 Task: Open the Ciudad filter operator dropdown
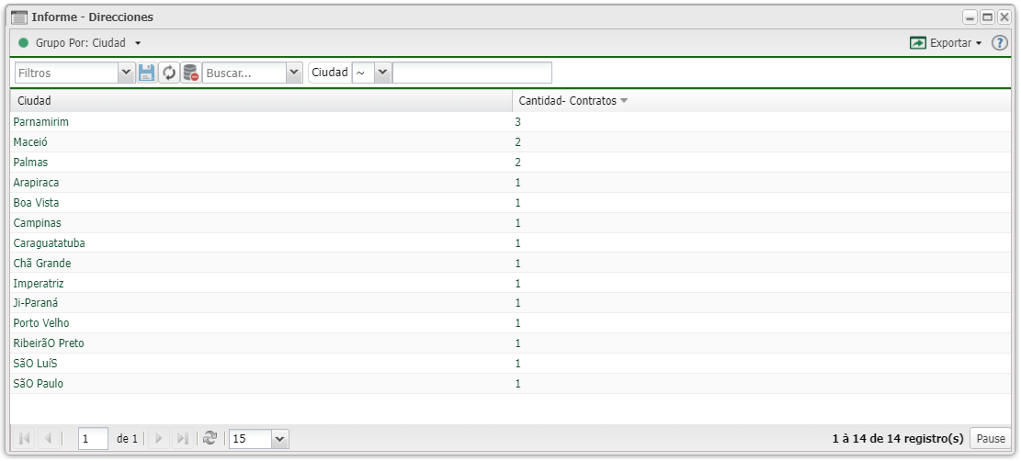coord(382,73)
